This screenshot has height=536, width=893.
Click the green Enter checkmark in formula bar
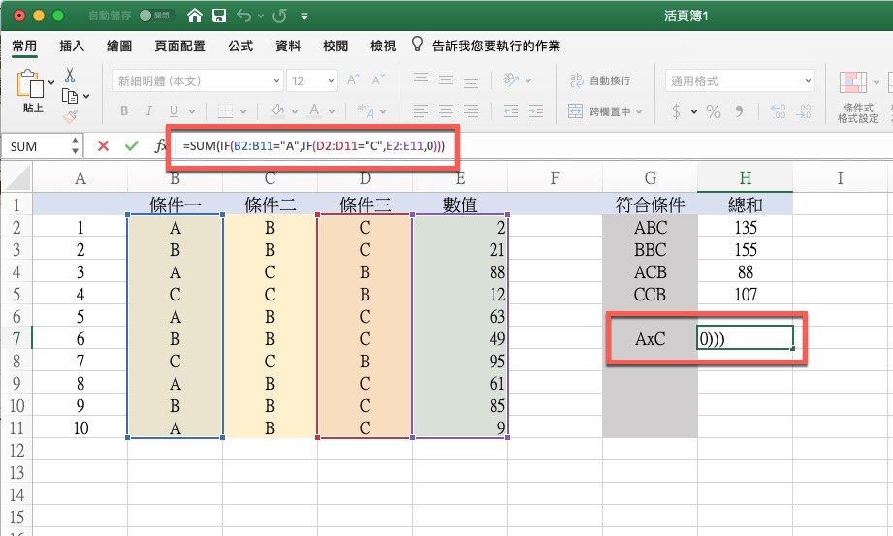click(x=132, y=146)
